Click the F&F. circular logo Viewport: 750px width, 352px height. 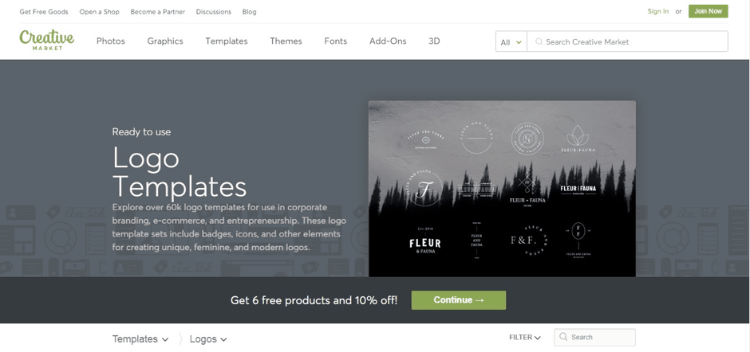pos(527,241)
